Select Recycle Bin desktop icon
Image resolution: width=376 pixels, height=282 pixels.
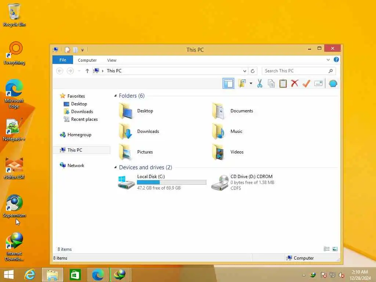click(x=14, y=15)
